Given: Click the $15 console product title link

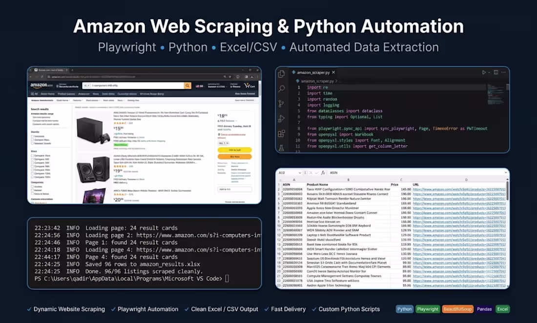Looking at the screenshot, I should pyautogui.click(x=161, y=116).
